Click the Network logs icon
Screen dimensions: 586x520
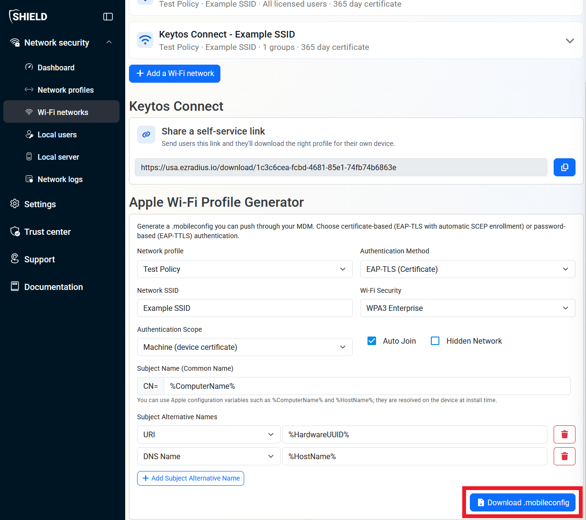click(29, 179)
